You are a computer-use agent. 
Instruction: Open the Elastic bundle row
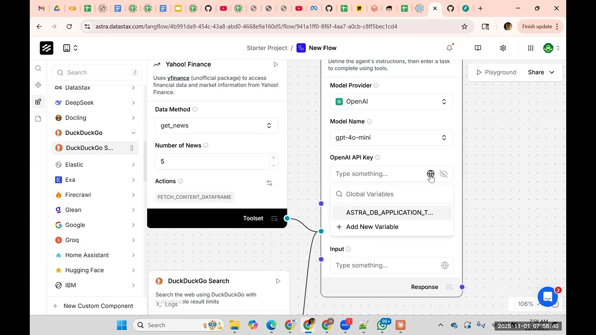(x=95, y=164)
